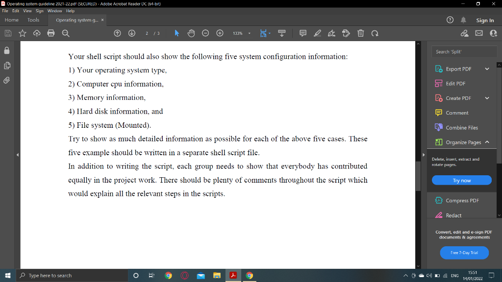Click the Print document icon

51,33
